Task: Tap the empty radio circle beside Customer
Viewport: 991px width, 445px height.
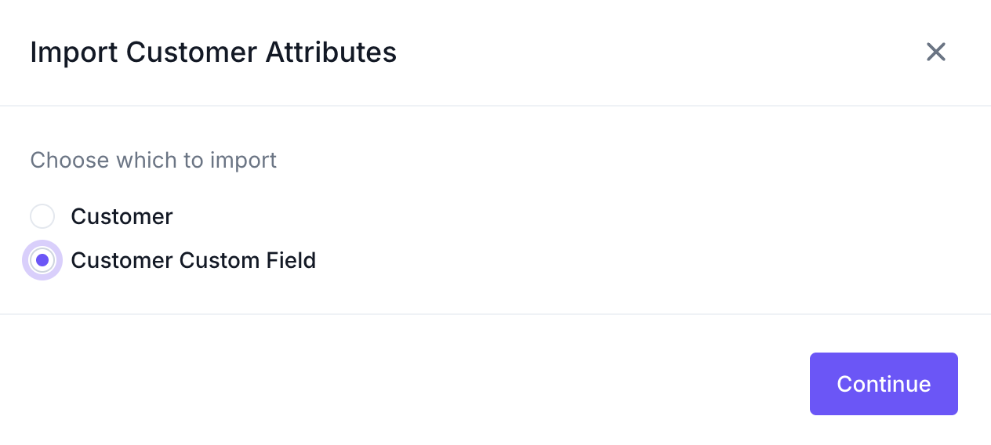Action: [x=42, y=216]
